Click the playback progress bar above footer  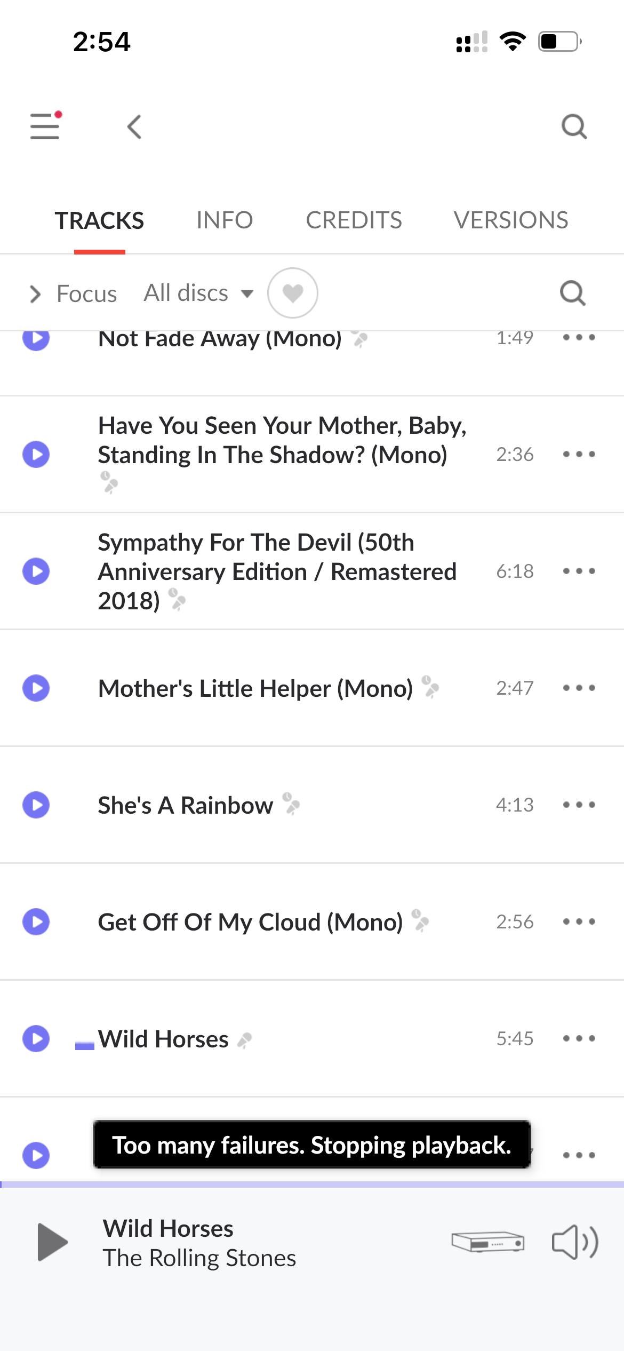click(x=312, y=1185)
